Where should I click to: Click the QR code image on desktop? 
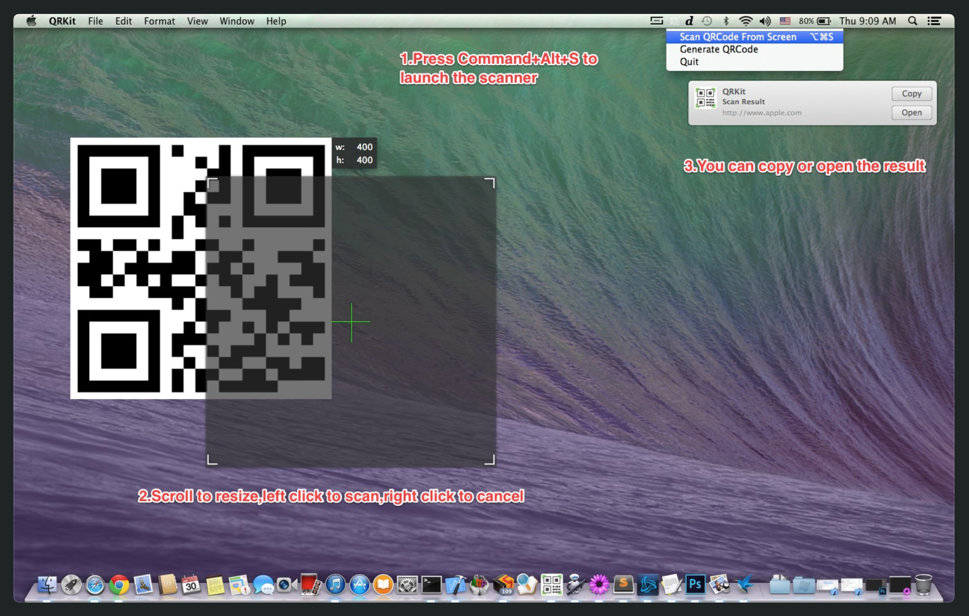[x=201, y=268]
